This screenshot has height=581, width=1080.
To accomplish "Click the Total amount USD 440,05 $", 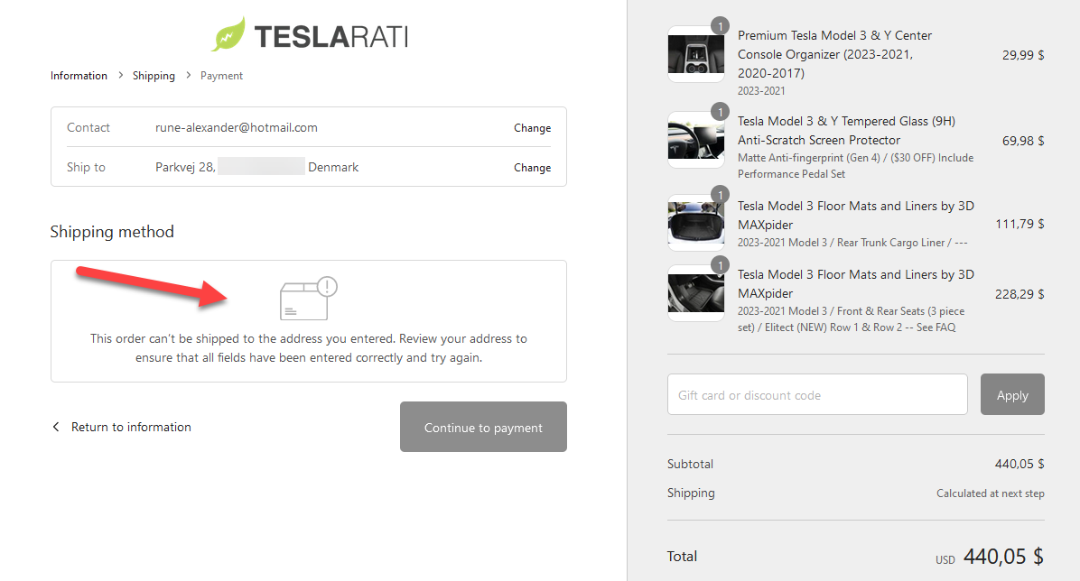I will (x=990, y=557).
